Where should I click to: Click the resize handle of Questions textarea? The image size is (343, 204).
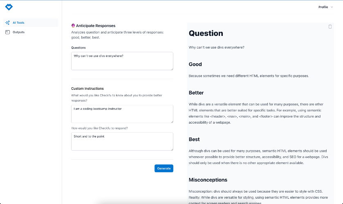[x=172, y=69]
